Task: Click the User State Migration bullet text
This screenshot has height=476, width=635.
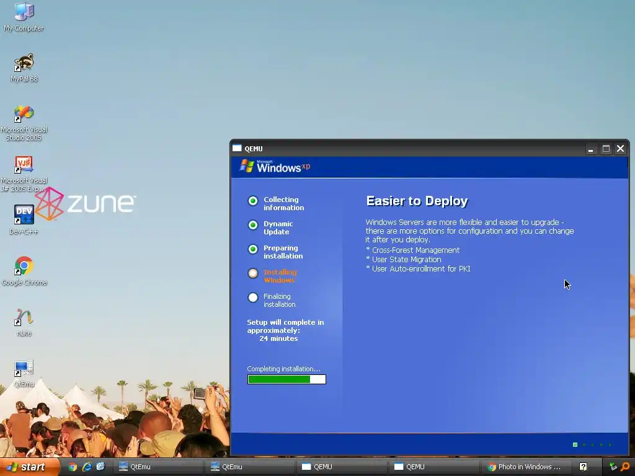Action: click(x=407, y=260)
